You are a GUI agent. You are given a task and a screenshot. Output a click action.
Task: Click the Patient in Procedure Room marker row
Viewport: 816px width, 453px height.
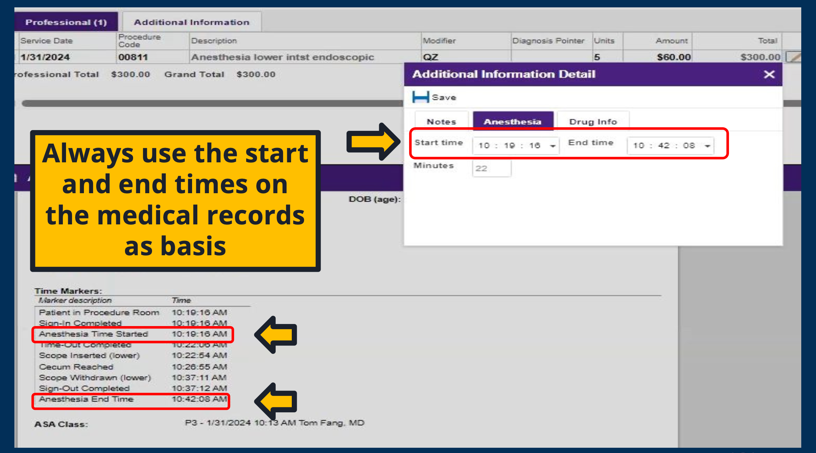tap(133, 312)
